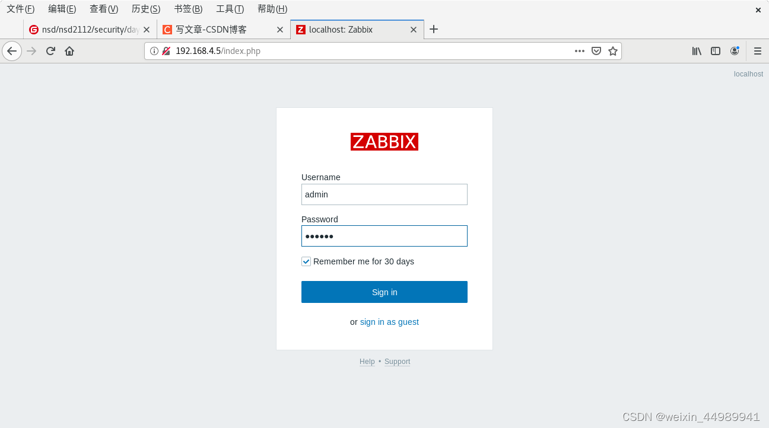
Task: Toggle Remember me for 30 days checkbox
Action: click(x=306, y=261)
